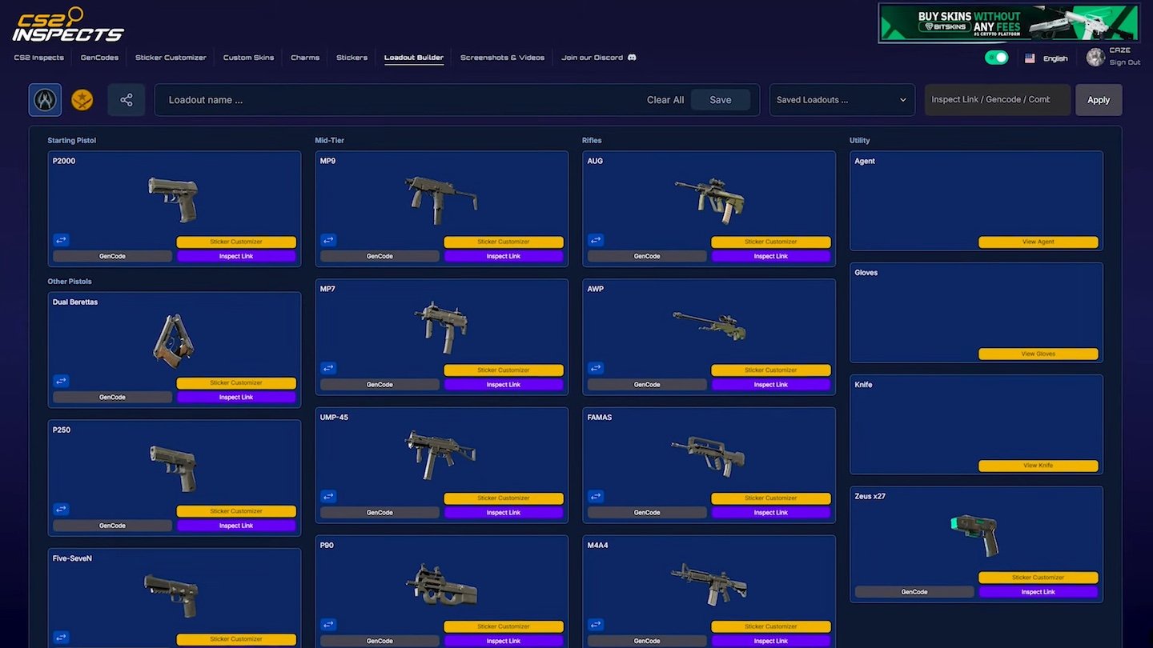Click the M4A4 rifle image
Viewport: 1153px width, 648px height.
tap(709, 584)
